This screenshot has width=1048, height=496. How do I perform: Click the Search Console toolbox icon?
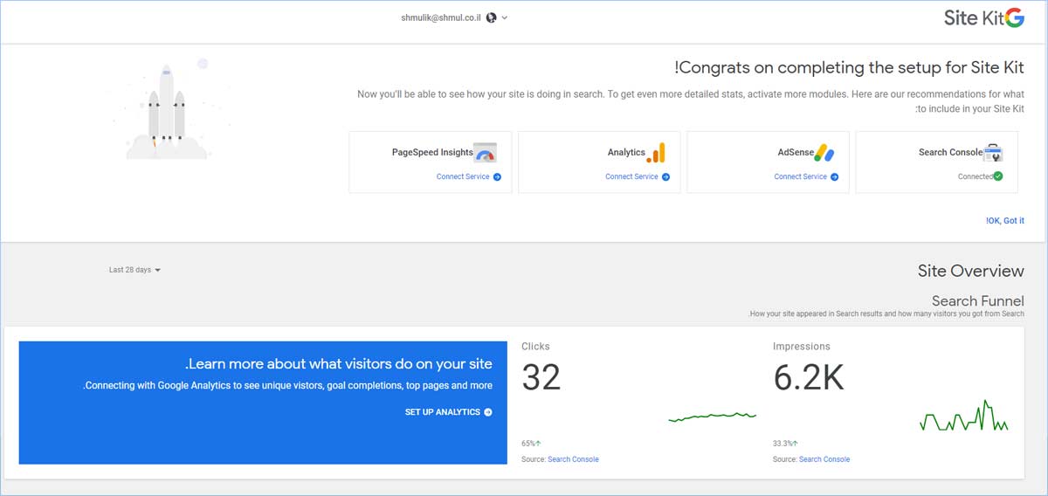(x=993, y=152)
